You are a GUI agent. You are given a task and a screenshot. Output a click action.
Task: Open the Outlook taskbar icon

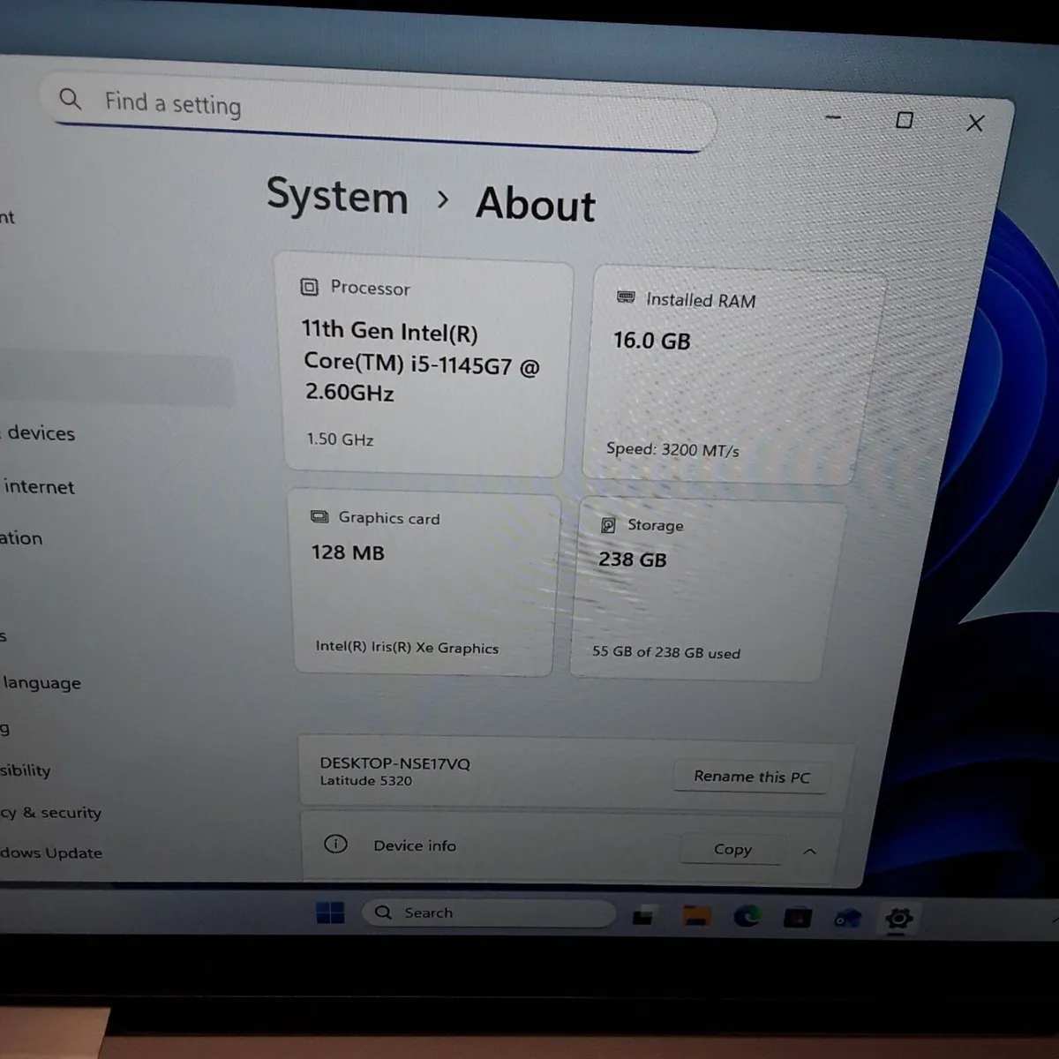point(848,919)
